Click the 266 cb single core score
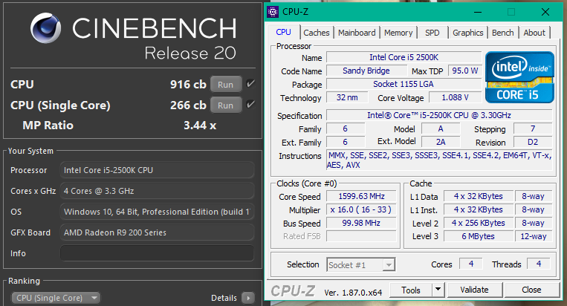Image resolution: width=567 pixels, height=306 pixels. [188, 105]
